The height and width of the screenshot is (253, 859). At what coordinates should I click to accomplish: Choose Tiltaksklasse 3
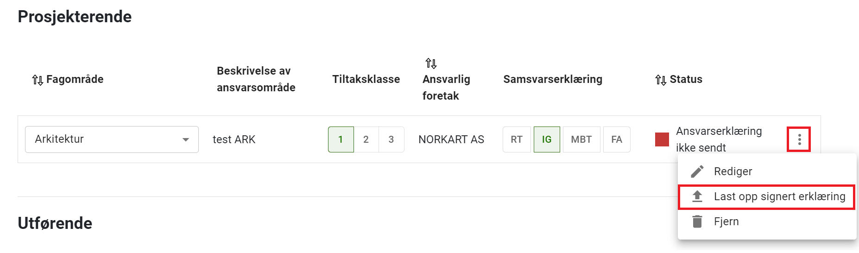pos(391,139)
